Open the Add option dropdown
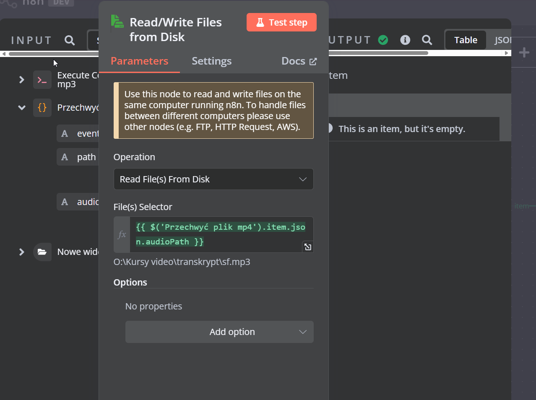 [219, 332]
